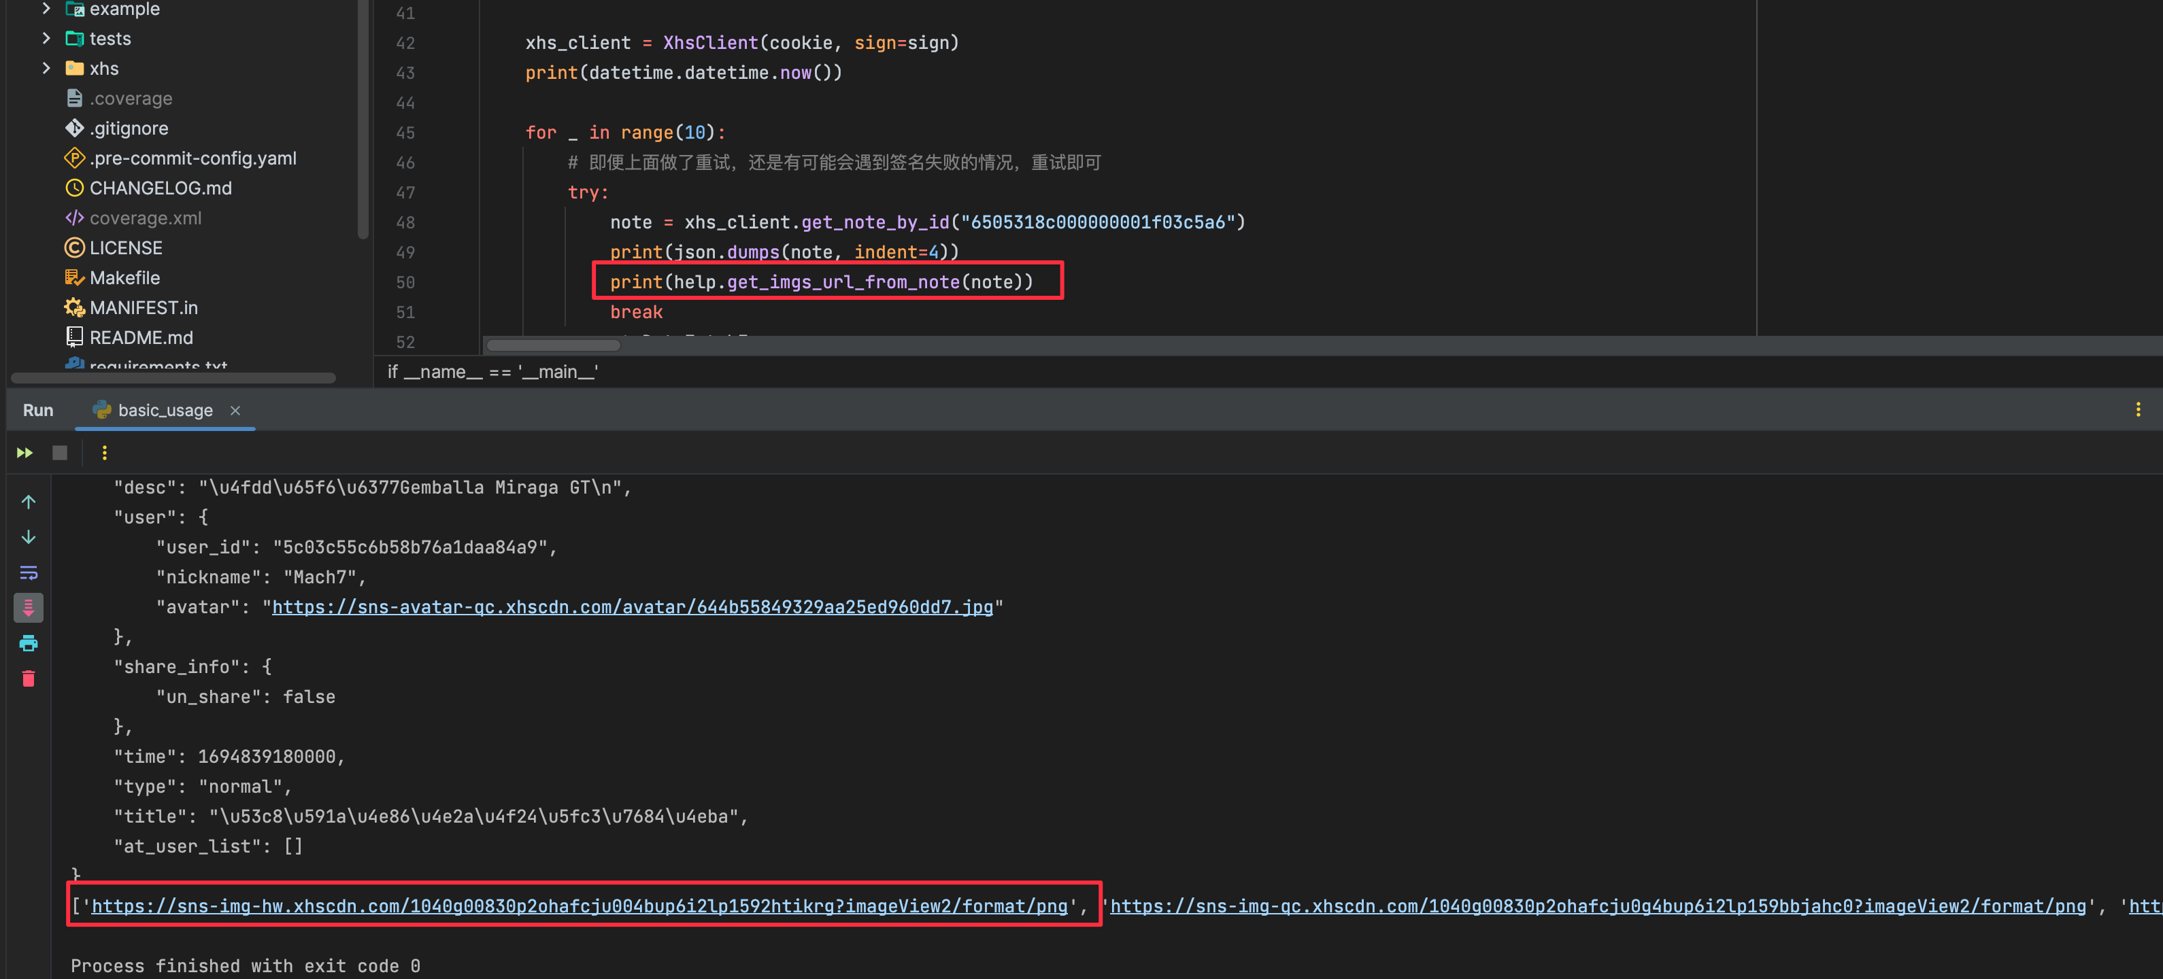Clear all console output with trash icon
Viewport: 2163px width, 979px height.
(29, 679)
